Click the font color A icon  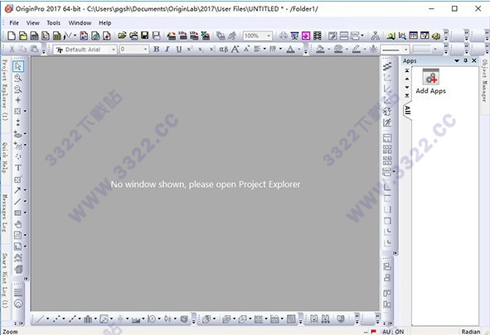(x=291, y=50)
